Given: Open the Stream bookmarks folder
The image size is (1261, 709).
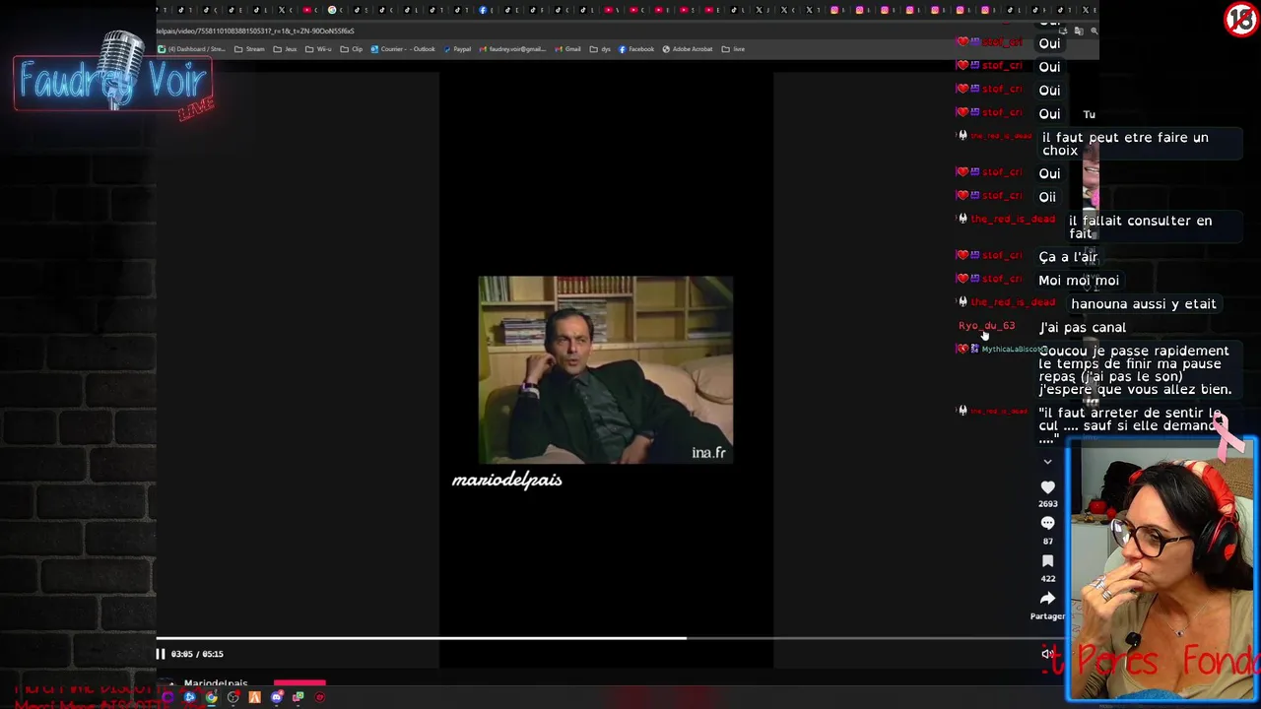Looking at the screenshot, I should (249, 49).
